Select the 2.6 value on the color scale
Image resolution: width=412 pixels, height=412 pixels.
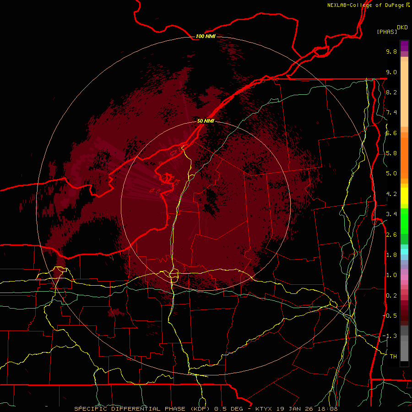tap(391, 235)
